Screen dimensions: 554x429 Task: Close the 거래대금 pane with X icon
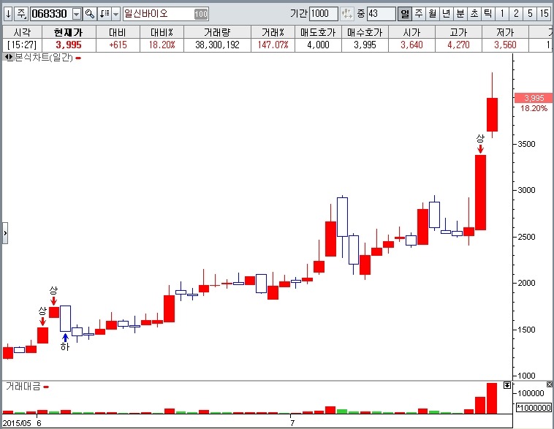(550, 384)
